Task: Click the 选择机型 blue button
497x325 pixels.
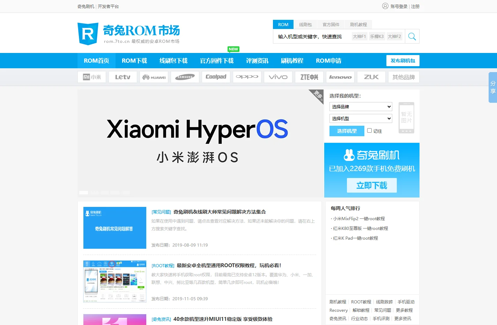Action: (347, 131)
